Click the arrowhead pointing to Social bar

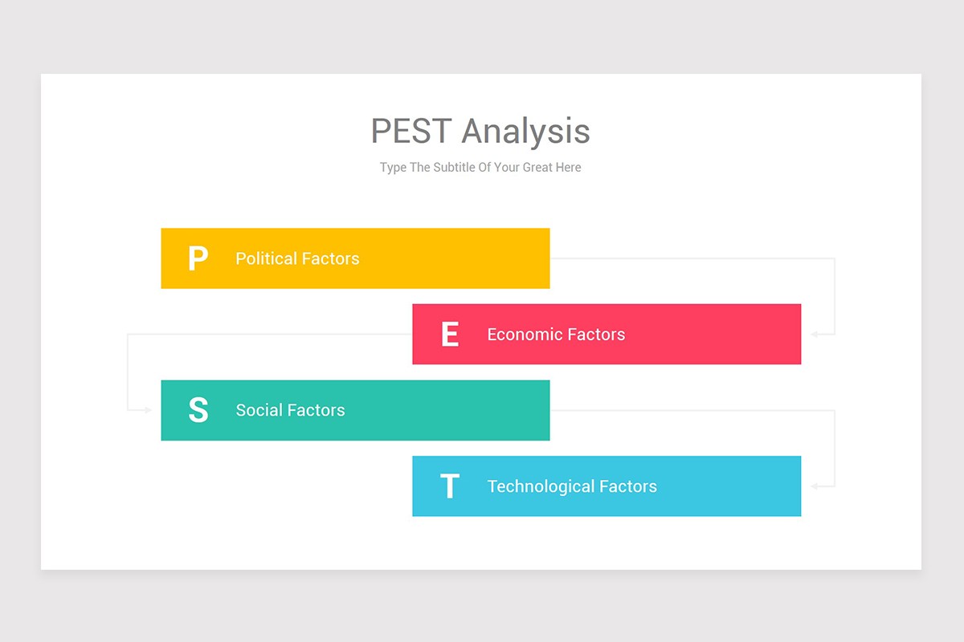pos(148,410)
